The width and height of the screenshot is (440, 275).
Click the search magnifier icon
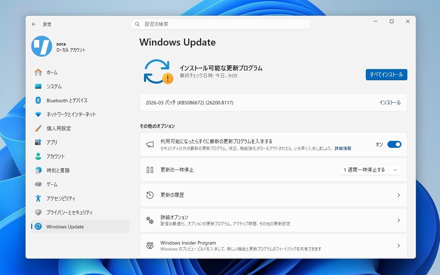137,24
